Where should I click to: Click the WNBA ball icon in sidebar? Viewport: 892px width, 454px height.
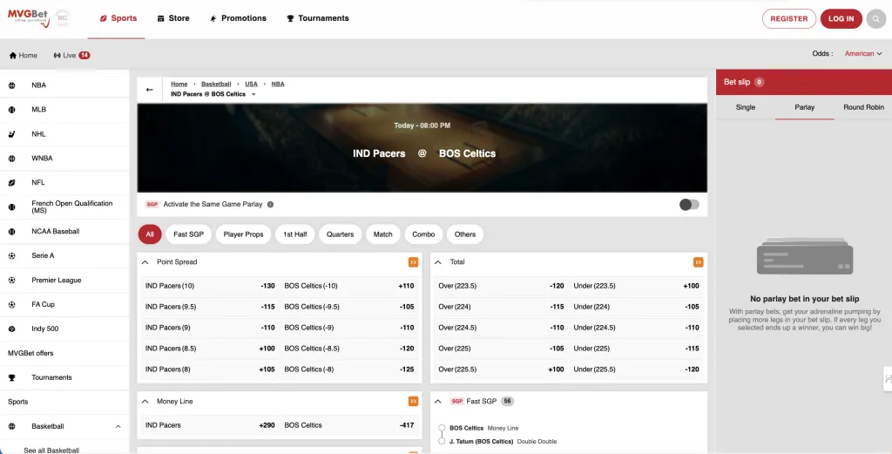tap(11, 159)
